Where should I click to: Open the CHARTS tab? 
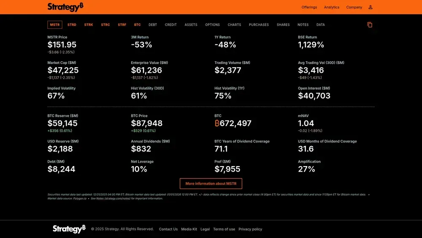(234, 25)
